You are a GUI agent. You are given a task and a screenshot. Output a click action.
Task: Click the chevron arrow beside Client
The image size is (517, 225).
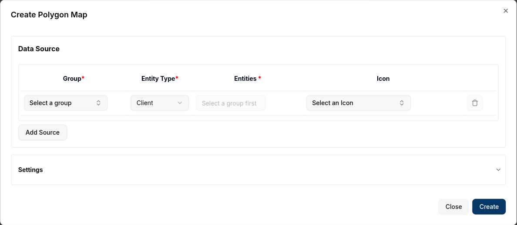[x=180, y=103]
